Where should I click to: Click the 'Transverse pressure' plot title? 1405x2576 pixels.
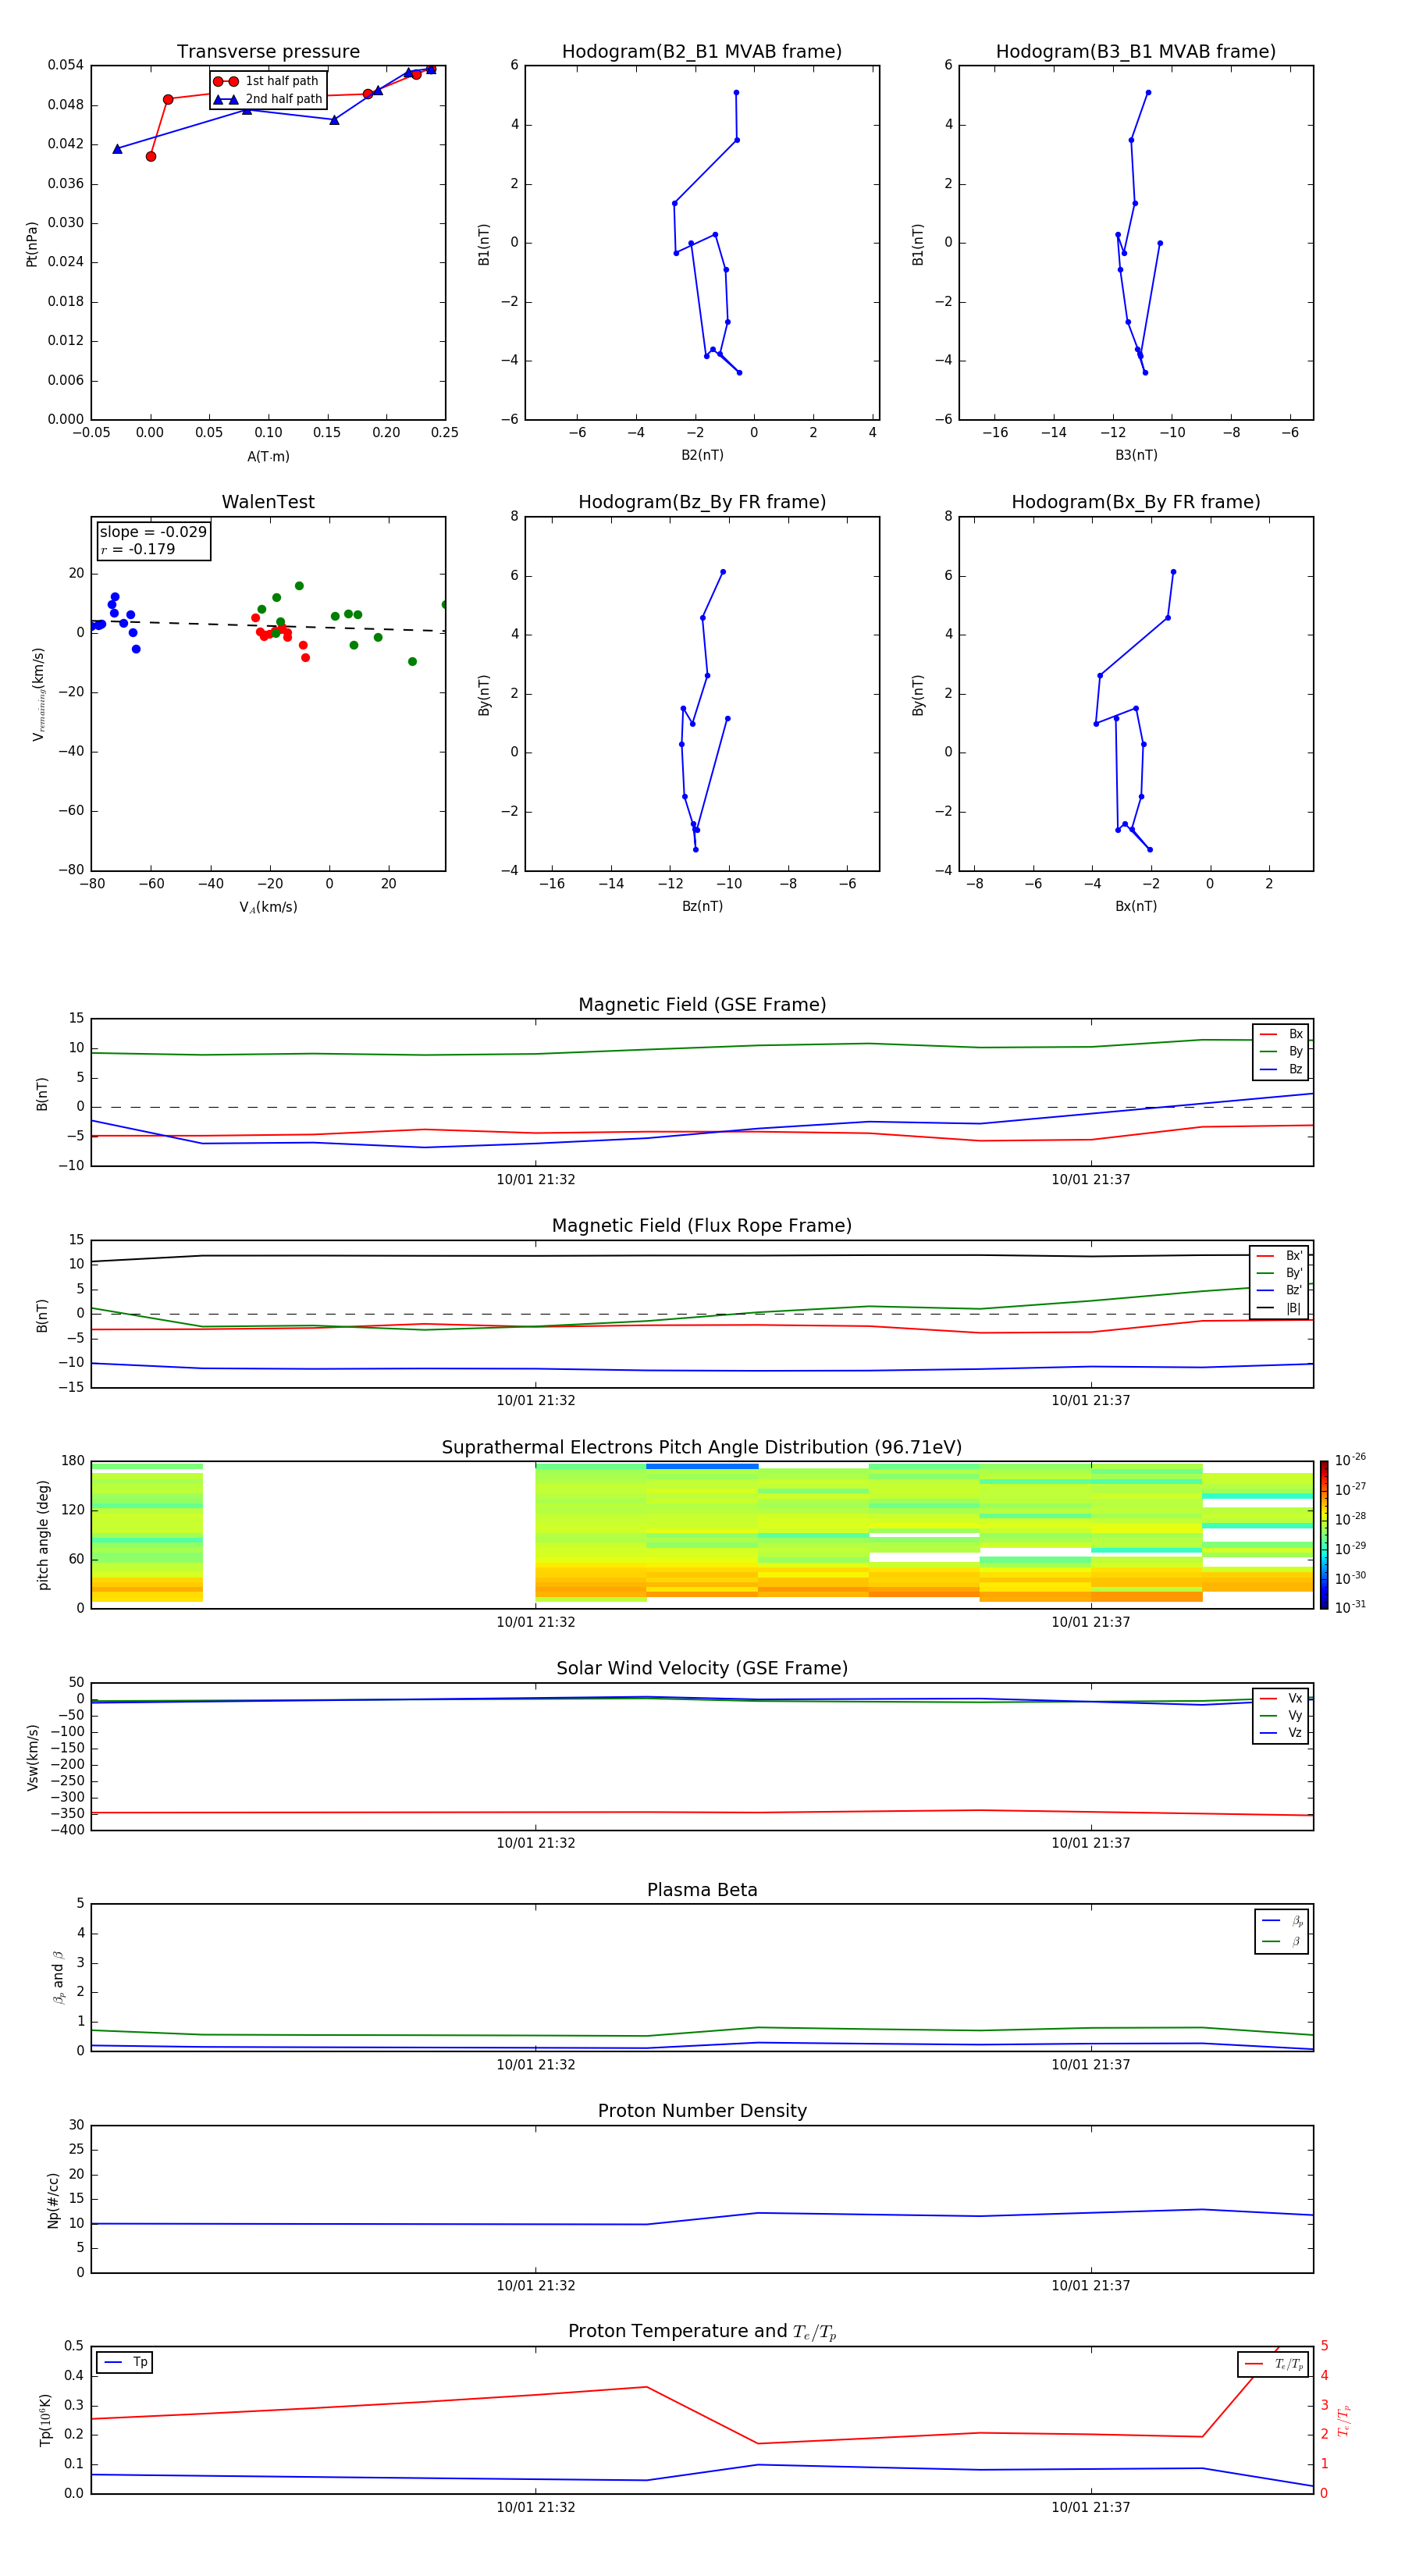268,52
